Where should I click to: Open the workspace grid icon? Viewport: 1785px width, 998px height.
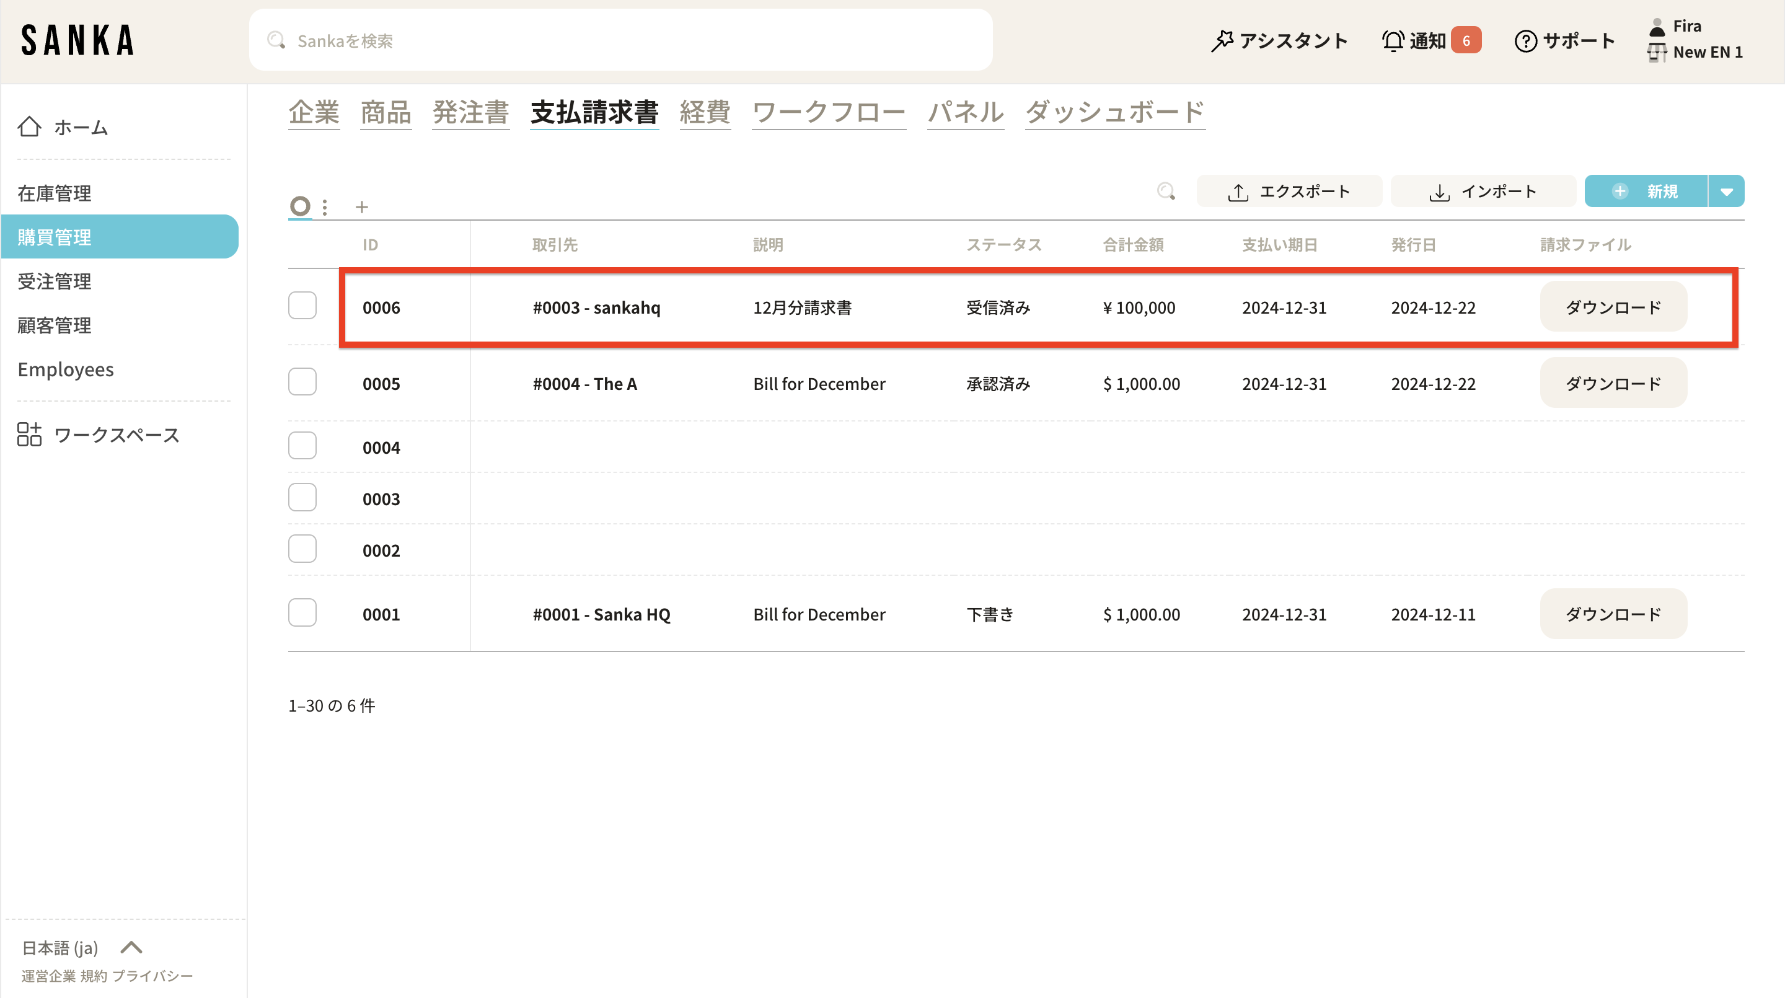29,435
